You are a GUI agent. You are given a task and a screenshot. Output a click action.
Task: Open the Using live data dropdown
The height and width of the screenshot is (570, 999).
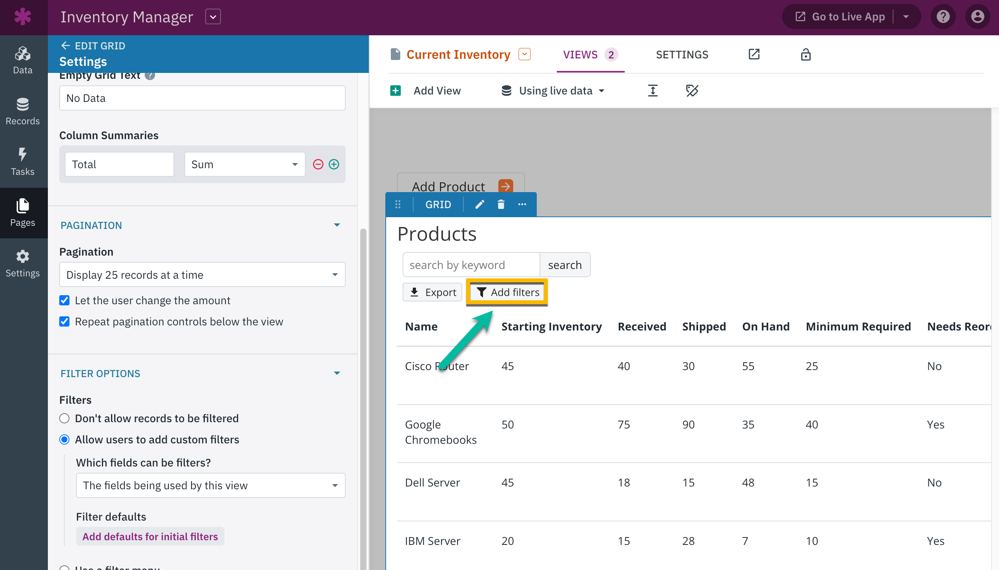pos(553,91)
